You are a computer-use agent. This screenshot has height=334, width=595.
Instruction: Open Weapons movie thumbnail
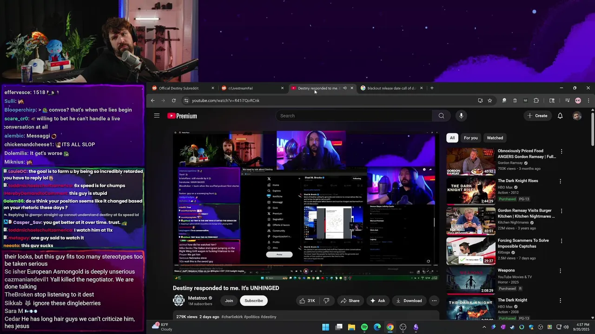[471, 281]
